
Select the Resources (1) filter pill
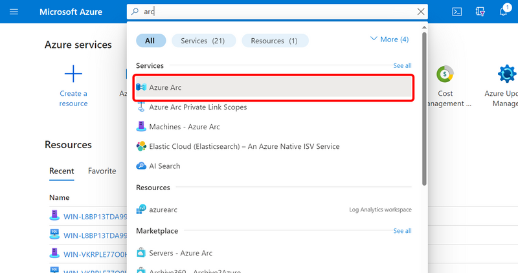275,41
